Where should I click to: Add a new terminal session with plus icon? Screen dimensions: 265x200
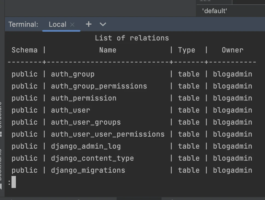[88, 24]
